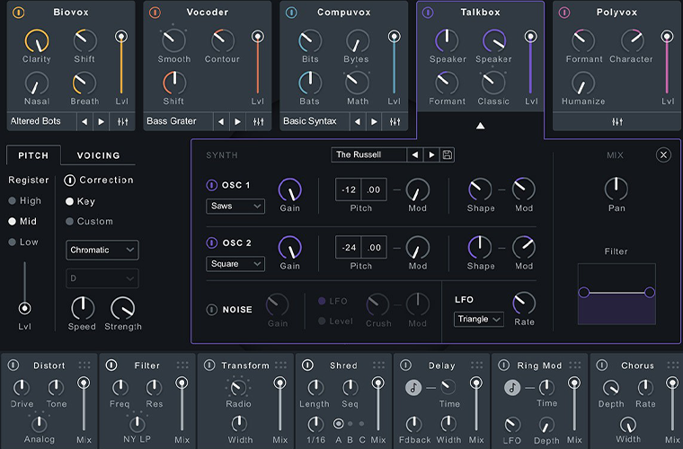Open the key D dropdown
683x449 pixels.
[x=102, y=278]
